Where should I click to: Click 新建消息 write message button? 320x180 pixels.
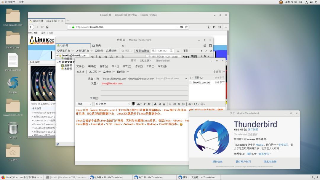coord(82,51)
